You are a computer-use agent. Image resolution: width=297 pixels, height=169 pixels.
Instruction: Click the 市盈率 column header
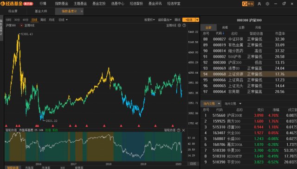pyautogui.click(x=280, y=33)
